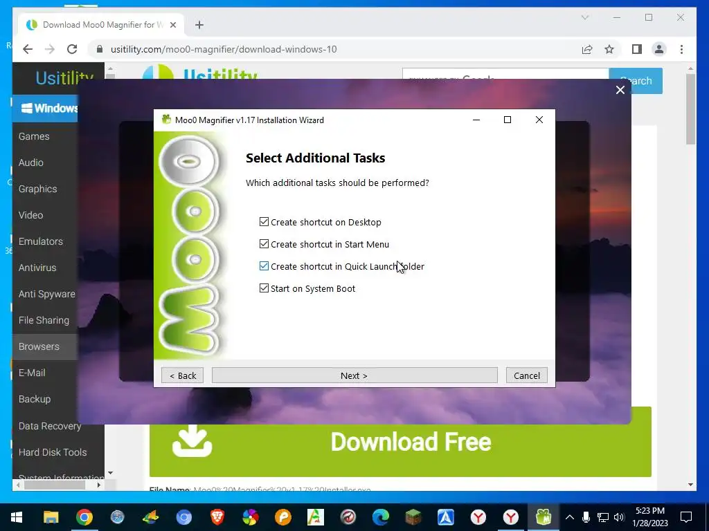
Task: Open the clock showing 5:23 PM
Action: pyautogui.click(x=649, y=517)
